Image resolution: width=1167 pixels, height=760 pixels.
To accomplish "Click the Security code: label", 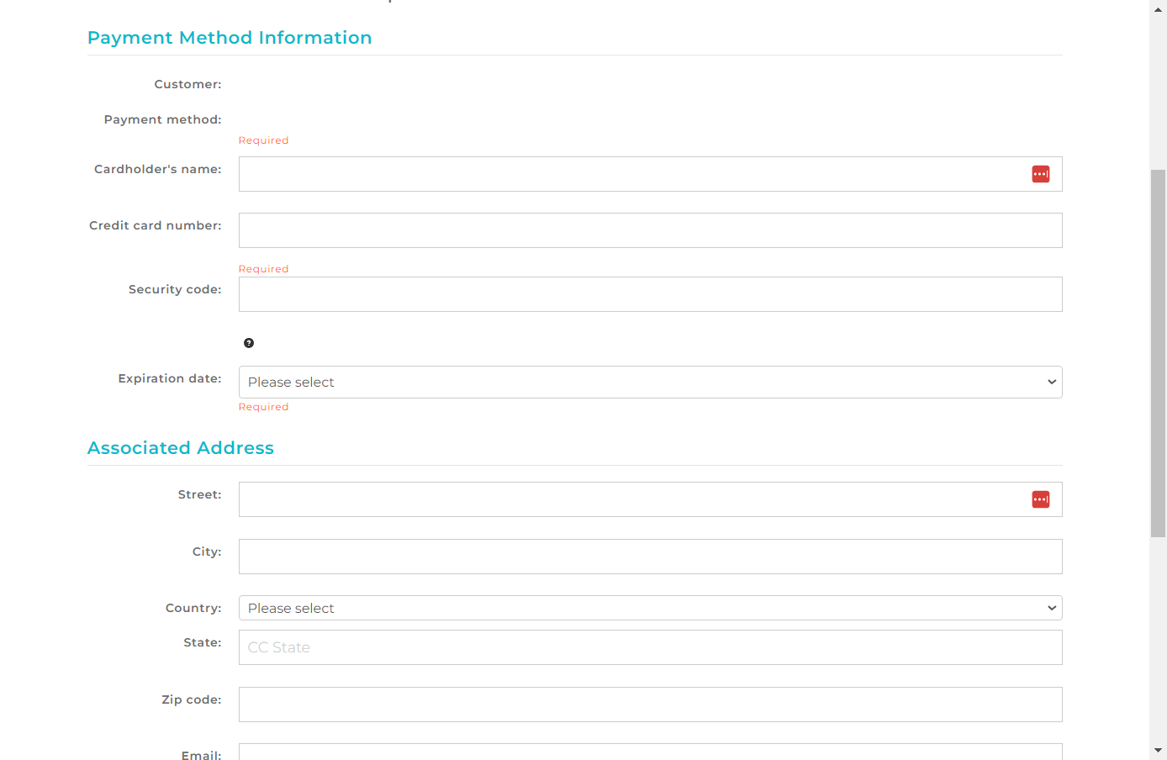I will (175, 289).
